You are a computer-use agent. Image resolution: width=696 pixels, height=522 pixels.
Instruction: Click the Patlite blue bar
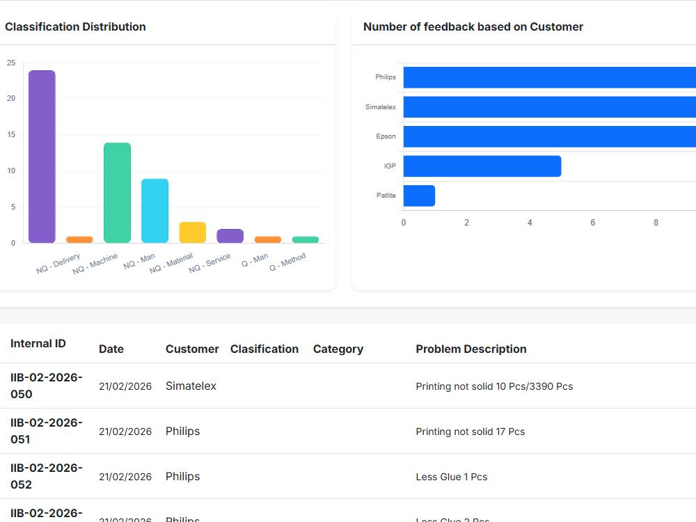click(x=419, y=196)
